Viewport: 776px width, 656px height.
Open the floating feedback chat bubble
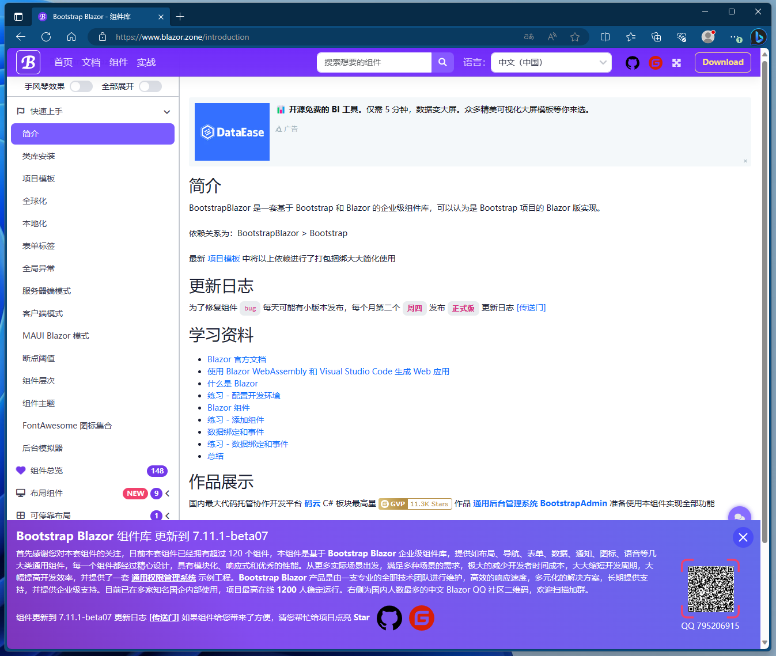(x=740, y=518)
